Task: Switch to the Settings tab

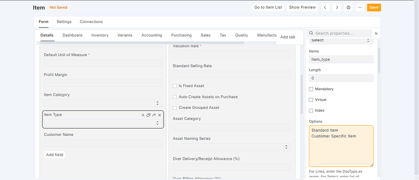Action: coord(64,22)
